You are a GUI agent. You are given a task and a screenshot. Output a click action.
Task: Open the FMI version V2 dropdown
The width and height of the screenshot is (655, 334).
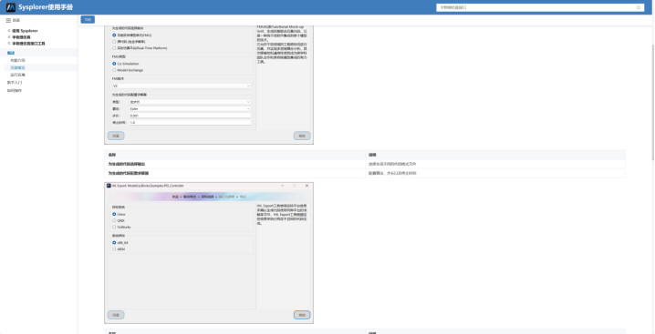pos(182,86)
